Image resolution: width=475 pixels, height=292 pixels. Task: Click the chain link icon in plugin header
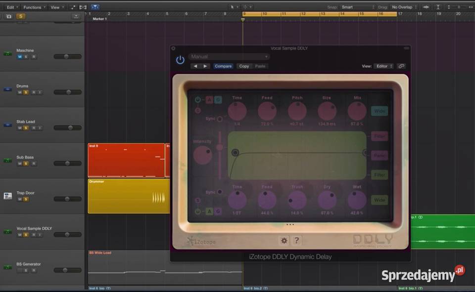click(x=401, y=66)
